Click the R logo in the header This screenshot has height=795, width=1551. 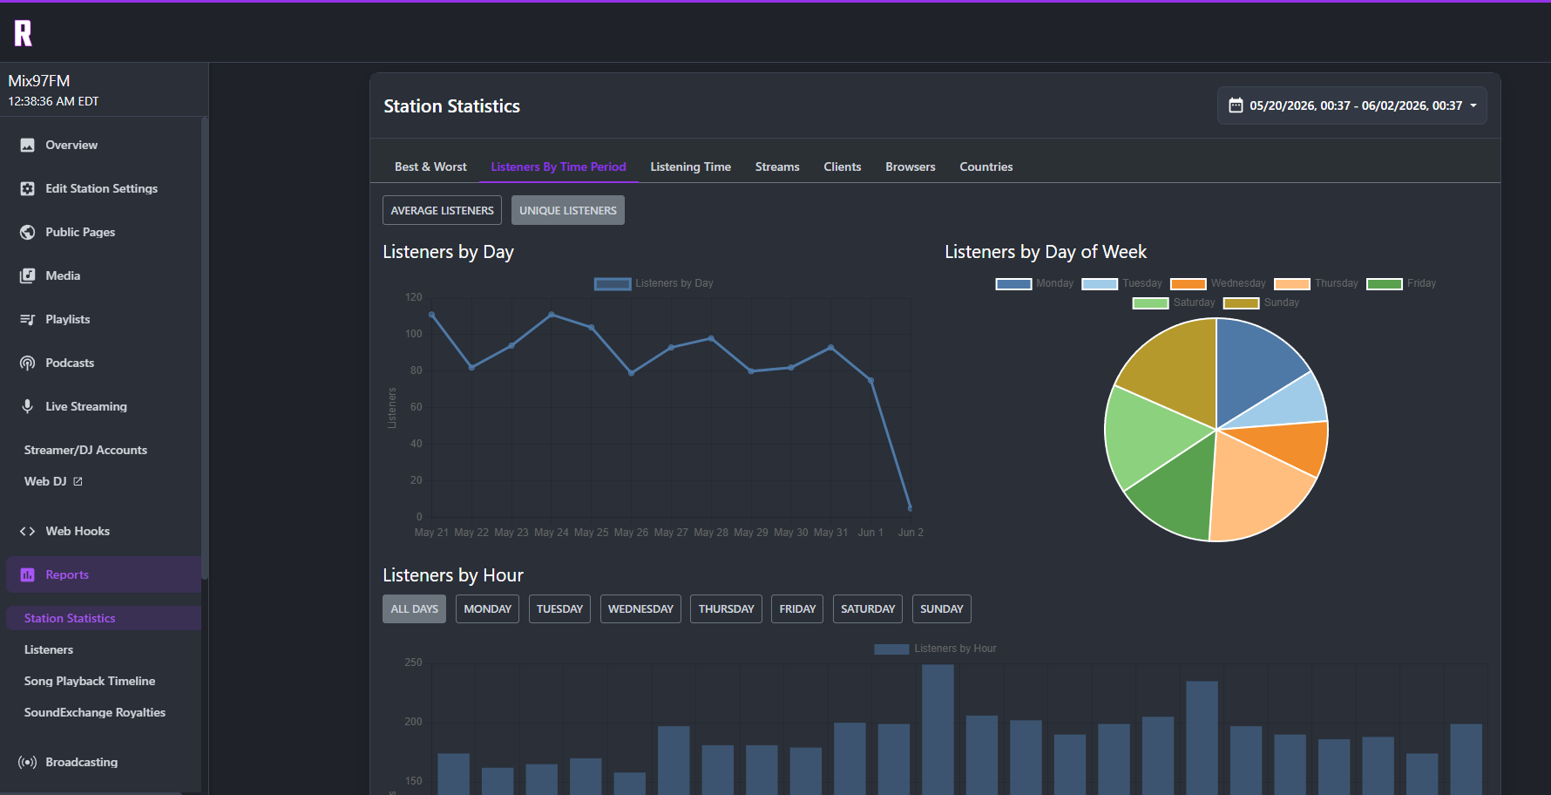click(24, 33)
